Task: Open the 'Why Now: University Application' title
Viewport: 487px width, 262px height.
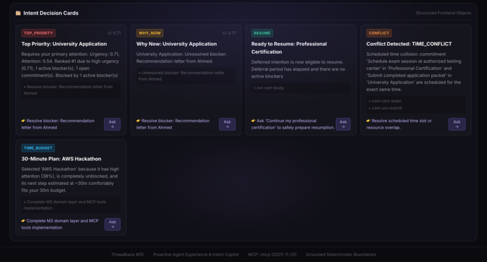Action: [x=176, y=44]
